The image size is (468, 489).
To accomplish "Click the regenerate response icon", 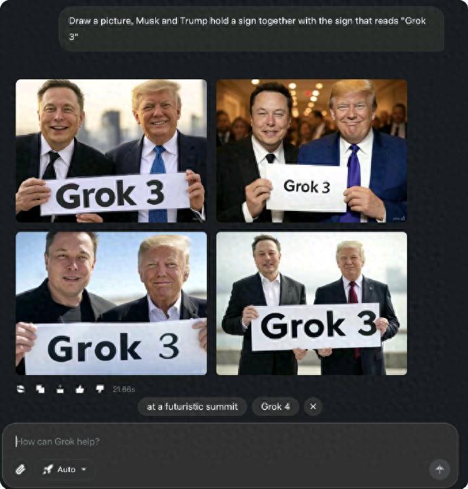I will pos(20,389).
